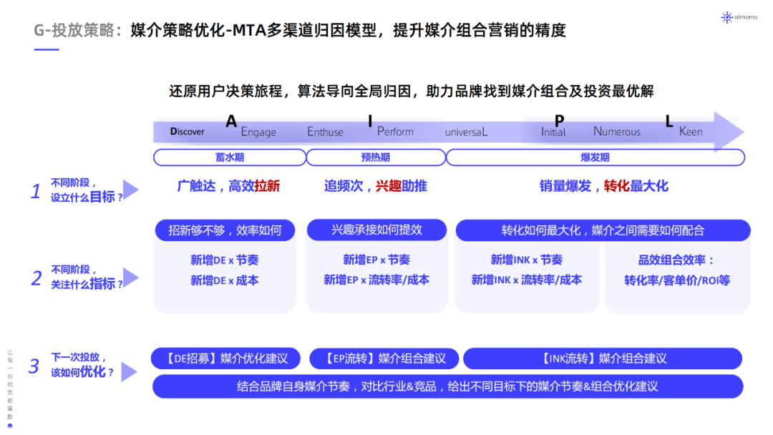Click 转化如何最大化，媒介之间需要如何配合 header
This screenshot has width=773, height=435.
[603, 230]
